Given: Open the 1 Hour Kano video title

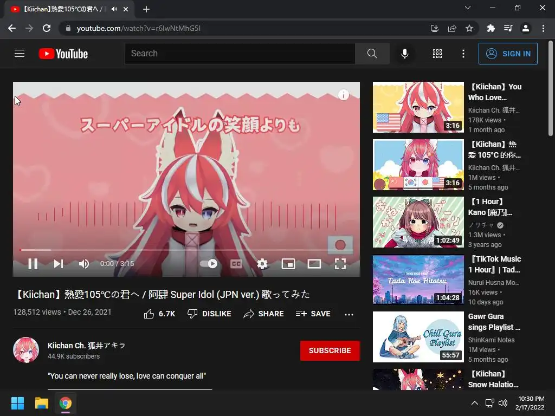Looking at the screenshot, I should 490,207.
